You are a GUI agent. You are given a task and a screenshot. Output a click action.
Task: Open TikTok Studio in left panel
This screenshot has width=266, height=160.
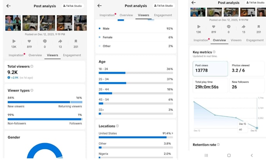click(73, 6)
